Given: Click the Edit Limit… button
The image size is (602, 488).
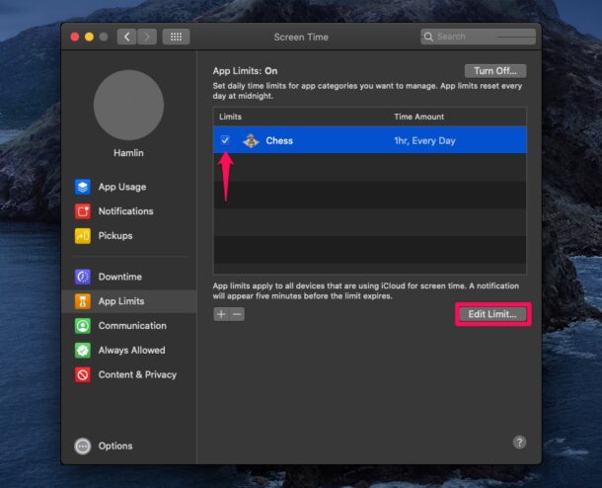Looking at the screenshot, I should click(492, 314).
